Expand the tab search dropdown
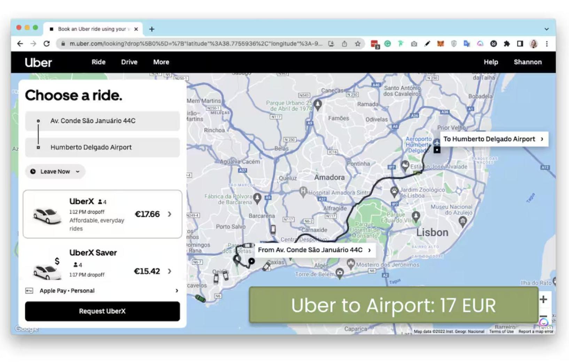Image resolution: width=569 pixels, height=362 pixels. click(x=546, y=29)
